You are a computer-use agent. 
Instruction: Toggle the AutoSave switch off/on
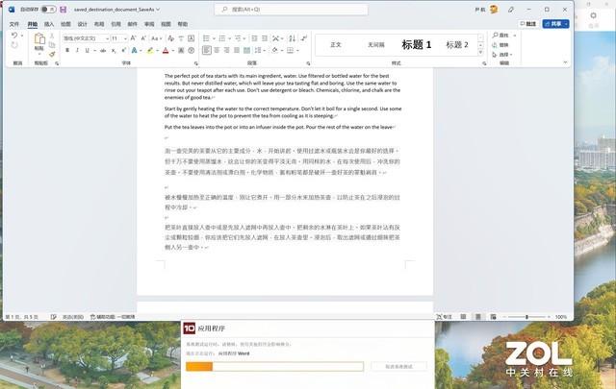pos(49,10)
